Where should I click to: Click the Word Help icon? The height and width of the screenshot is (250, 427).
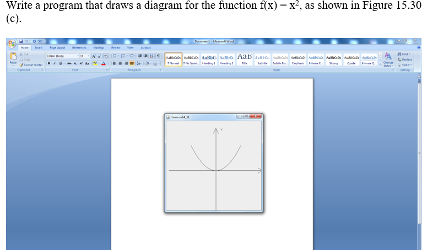tap(419, 47)
